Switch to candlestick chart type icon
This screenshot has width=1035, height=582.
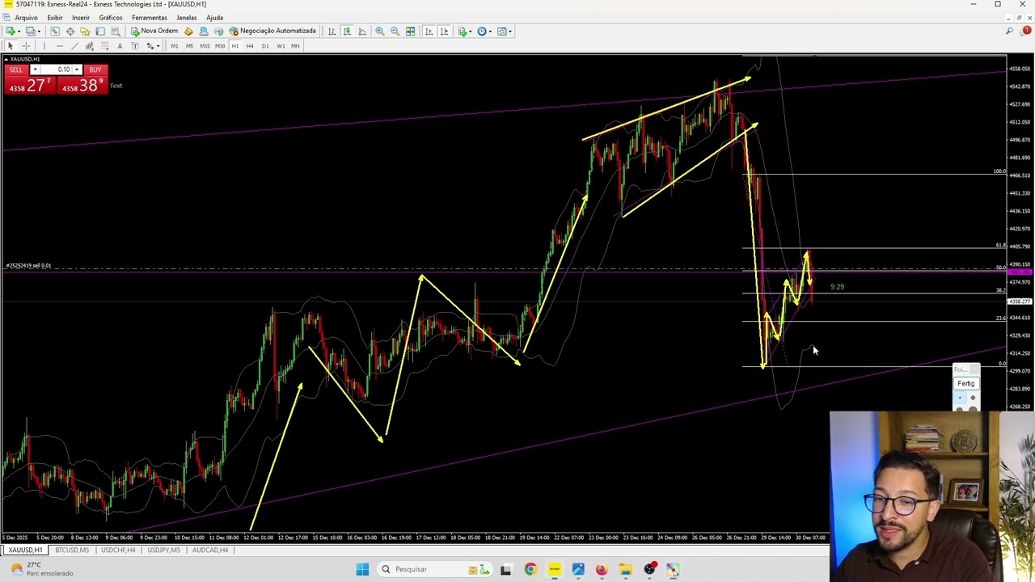(347, 31)
